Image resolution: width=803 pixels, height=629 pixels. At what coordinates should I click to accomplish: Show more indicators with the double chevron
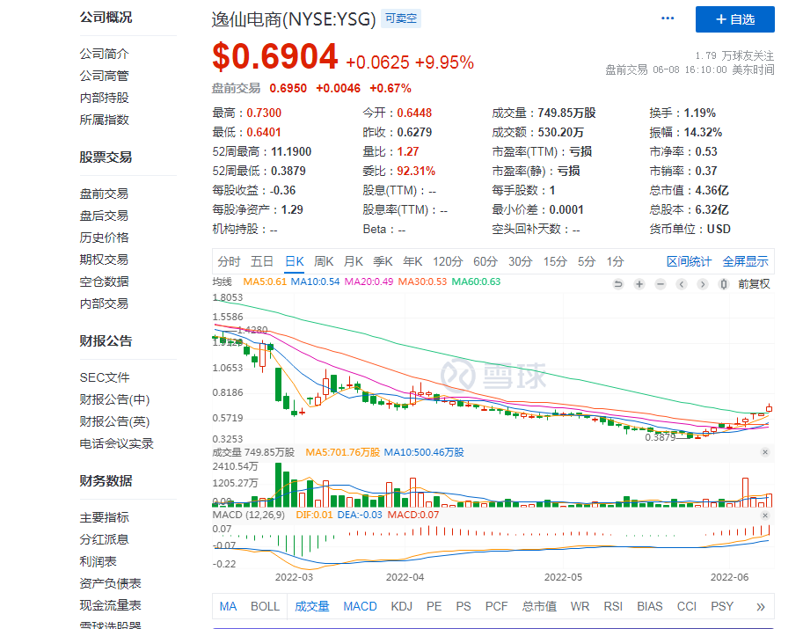(x=761, y=607)
